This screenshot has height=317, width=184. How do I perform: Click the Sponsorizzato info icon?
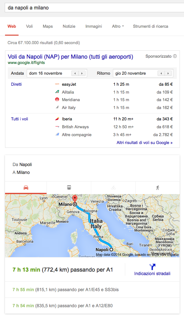(175, 56)
